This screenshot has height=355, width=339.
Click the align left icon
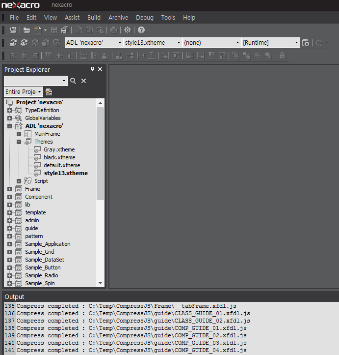point(13,56)
